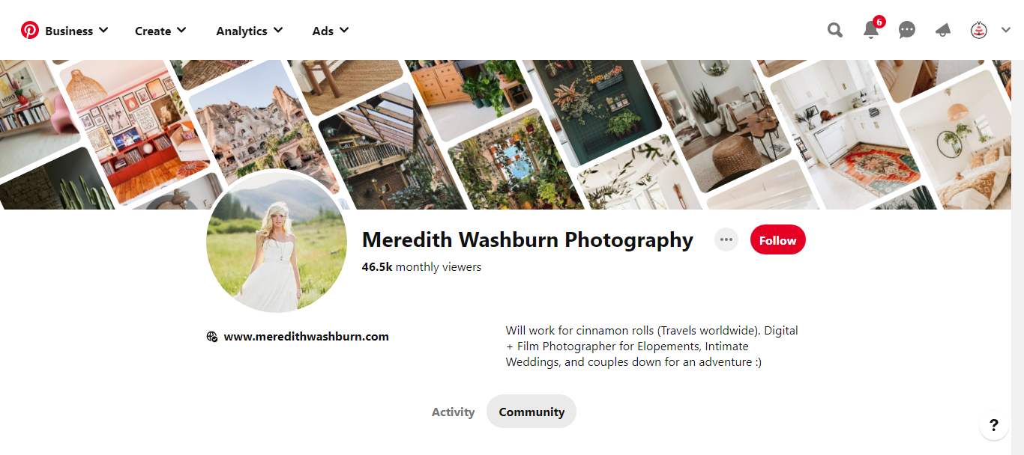This screenshot has width=1024, height=455.
Task: Click the account avatar icon
Action: [x=979, y=30]
